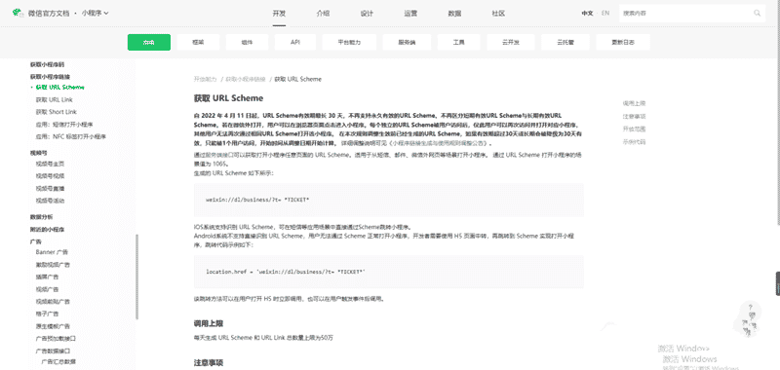
Task: Collapse the 视频号 sidebar group
Action: pos(38,154)
